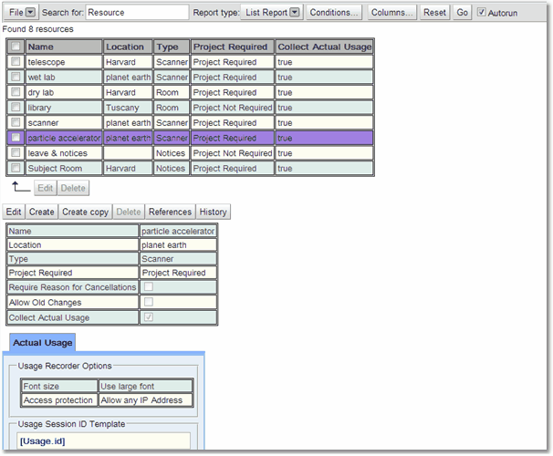Screen dimensions: 553x456
Task: Click the Create copy button
Action: click(86, 212)
